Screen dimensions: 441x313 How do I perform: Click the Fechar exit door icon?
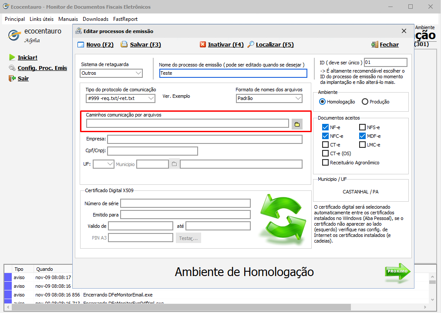[x=374, y=45]
